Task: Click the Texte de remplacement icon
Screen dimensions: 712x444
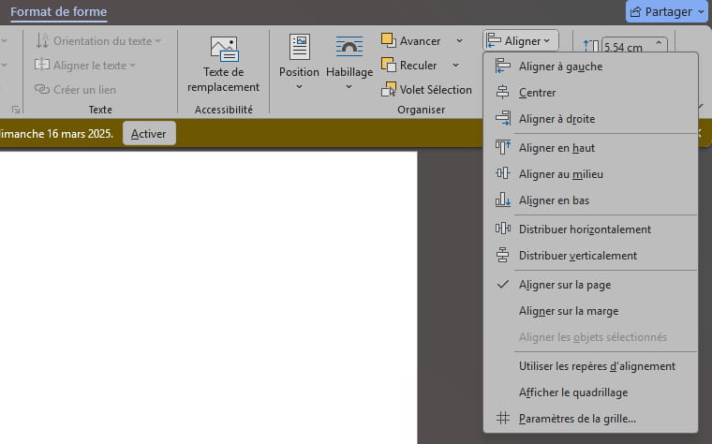Action: 224,49
